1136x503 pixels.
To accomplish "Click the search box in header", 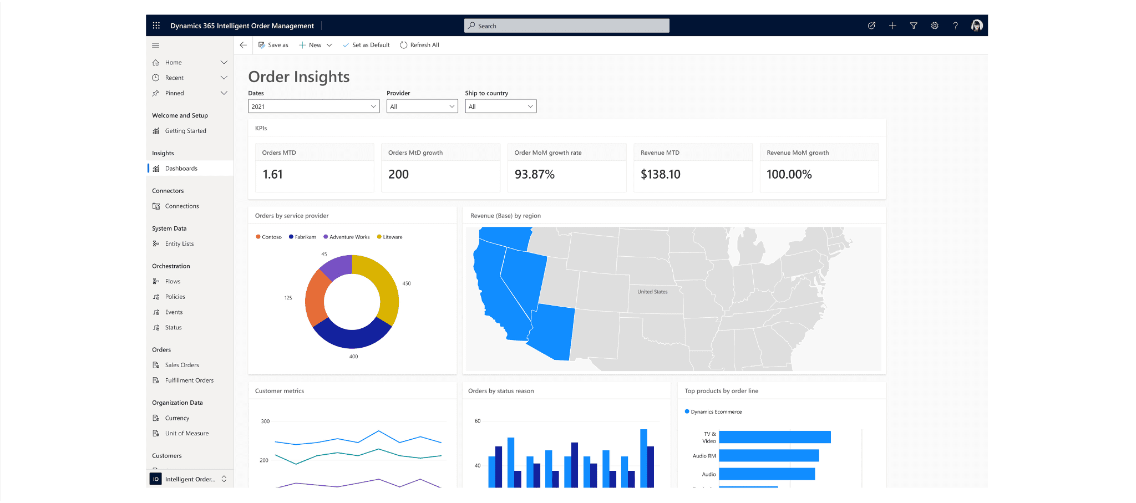I will click(x=567, y=26).
